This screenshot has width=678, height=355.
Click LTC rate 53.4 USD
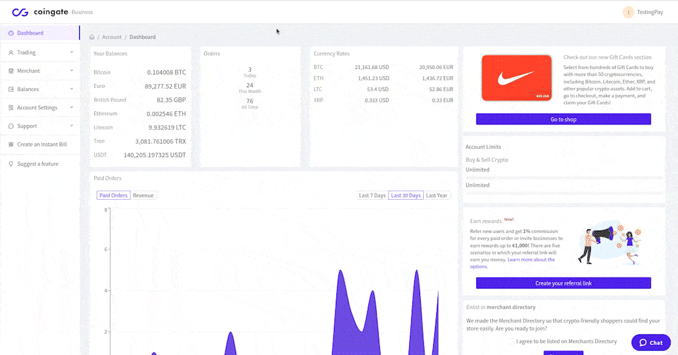click(377, 89)
